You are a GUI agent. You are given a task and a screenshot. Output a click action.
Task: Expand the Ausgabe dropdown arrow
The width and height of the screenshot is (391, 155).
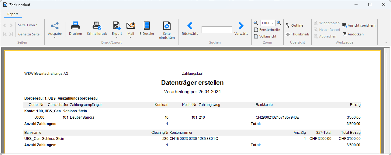pyautogui.click(x=55, y=38)
